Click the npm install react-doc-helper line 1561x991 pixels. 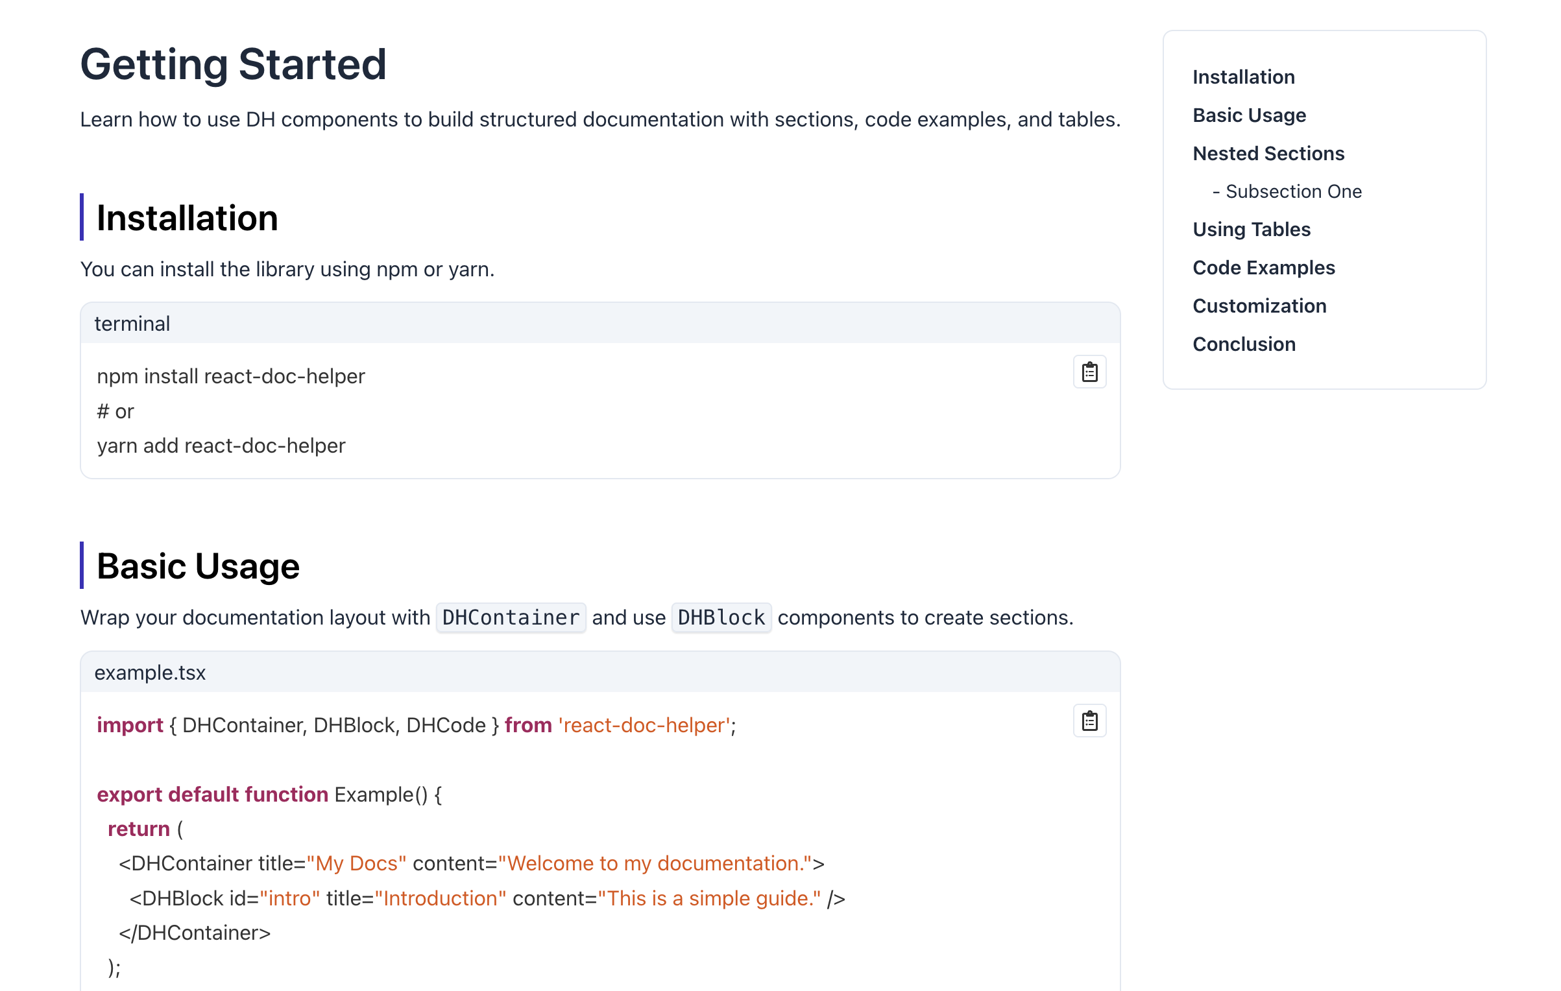point(231,377)
